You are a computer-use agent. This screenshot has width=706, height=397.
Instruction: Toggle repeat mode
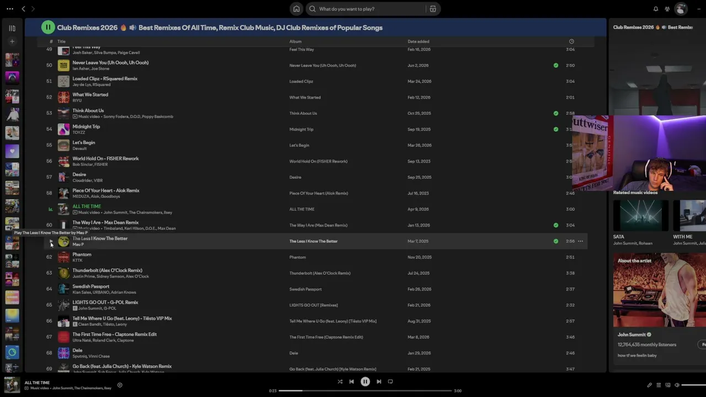pyautogui.click(x=391, y=382)
